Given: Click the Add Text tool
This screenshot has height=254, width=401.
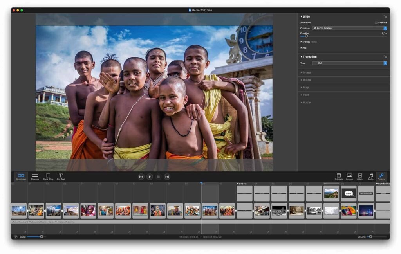Looking at the screenshot, I should pyautogui.click(x=61, y=177).
